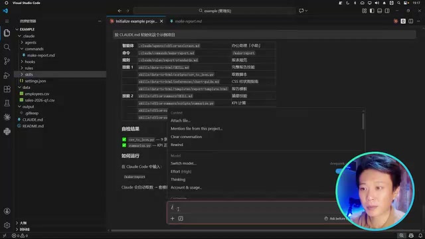Click the plus button in chat input
The image size is (425, 239).
pyautogui.click(x=173, y=218)
